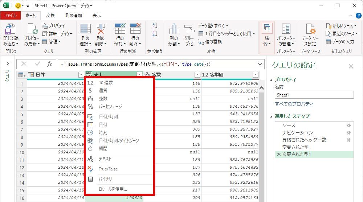Select 昇格されたヘッダー数 applied step
Screen dimensions: 363x202
click(304, 140)
